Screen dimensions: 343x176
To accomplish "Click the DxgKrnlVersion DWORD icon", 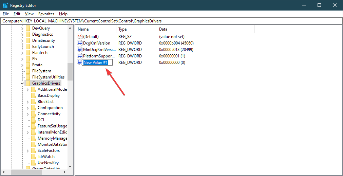I will coord(80,43).
